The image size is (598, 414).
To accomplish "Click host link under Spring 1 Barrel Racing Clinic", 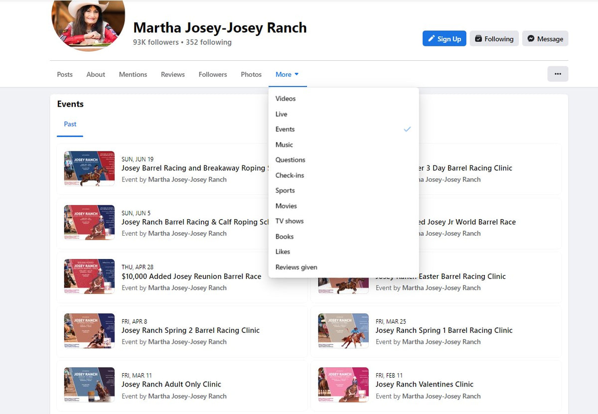I will 442,342.
